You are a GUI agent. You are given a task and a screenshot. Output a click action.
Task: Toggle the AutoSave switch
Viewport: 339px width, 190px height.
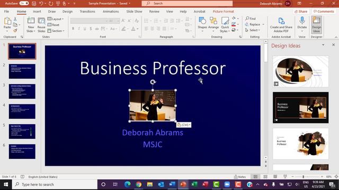click(x=24, y=4)
